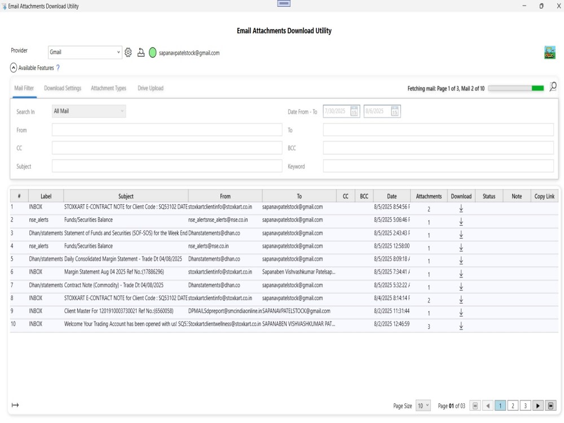This screenshot has height=423, width=564.
Task: Download attachment for row 4 nse_alerts mail
Action: tap(461, 248)
